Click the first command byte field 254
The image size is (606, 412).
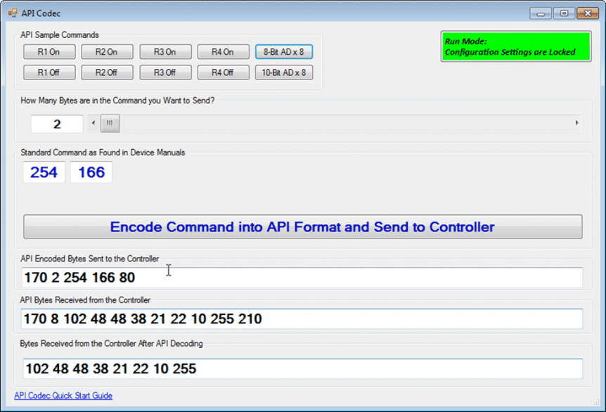(x=44, y=172)
